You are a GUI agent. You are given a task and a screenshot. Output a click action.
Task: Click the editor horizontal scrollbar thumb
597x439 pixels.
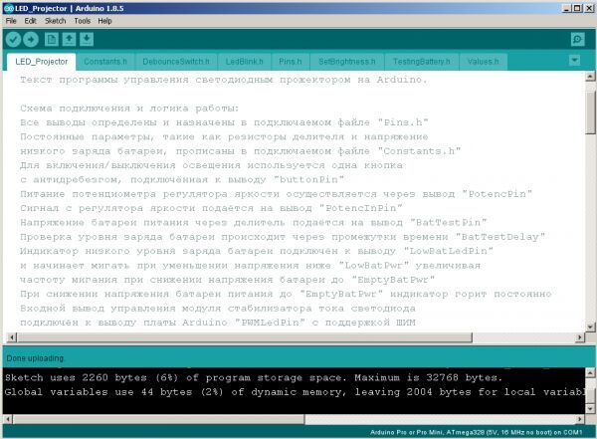[245, 337]
